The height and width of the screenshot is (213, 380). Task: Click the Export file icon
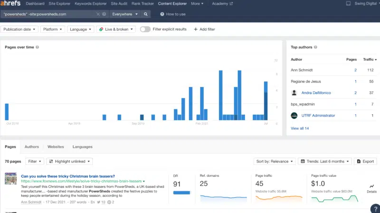coord(359,161)
